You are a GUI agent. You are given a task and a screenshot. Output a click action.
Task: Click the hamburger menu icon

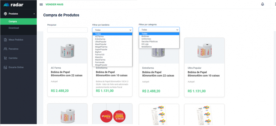41,4
